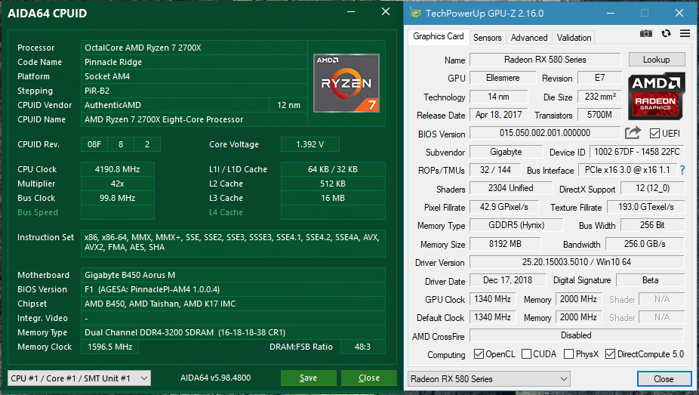This screenshot has height=395, width=699.
Task: Toggle the OpenCL checkbox
Action: [479, 354]
